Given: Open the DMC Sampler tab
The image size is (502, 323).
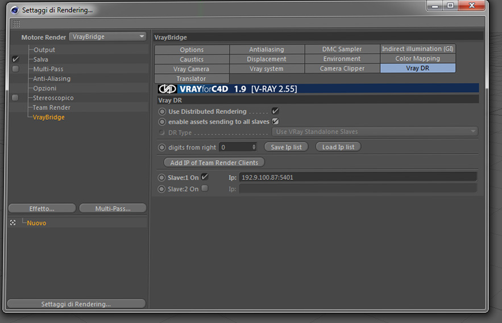Looking at the screenshot, I should tap(342, 49).
